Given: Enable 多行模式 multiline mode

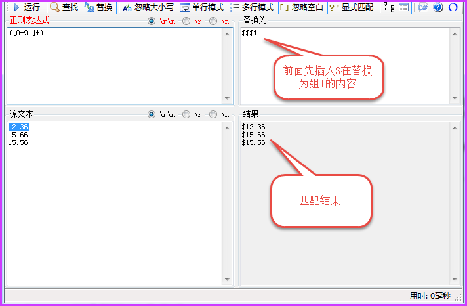Looking at the screenshot, I should coord(252,7).
